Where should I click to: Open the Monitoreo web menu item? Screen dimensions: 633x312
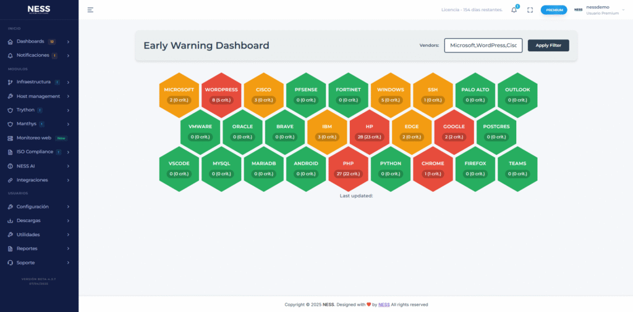[x=34, y=138]
